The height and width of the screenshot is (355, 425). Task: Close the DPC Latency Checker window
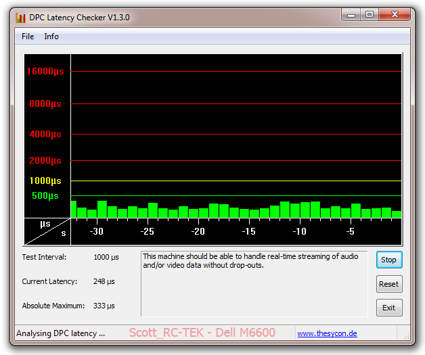pyautogui.click(x=395, y=15)
